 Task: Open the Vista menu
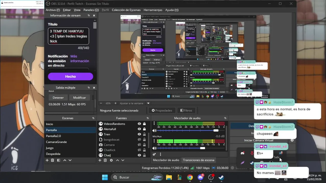[77, 10]
